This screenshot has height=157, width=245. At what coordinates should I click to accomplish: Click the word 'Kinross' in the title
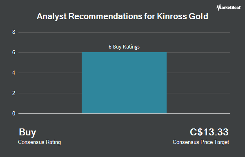pyautogui.click(x=172, y=16)
